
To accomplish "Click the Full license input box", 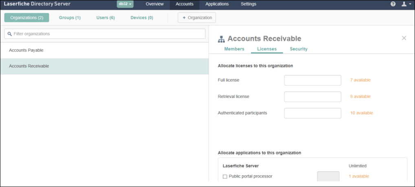I will 312,80.
